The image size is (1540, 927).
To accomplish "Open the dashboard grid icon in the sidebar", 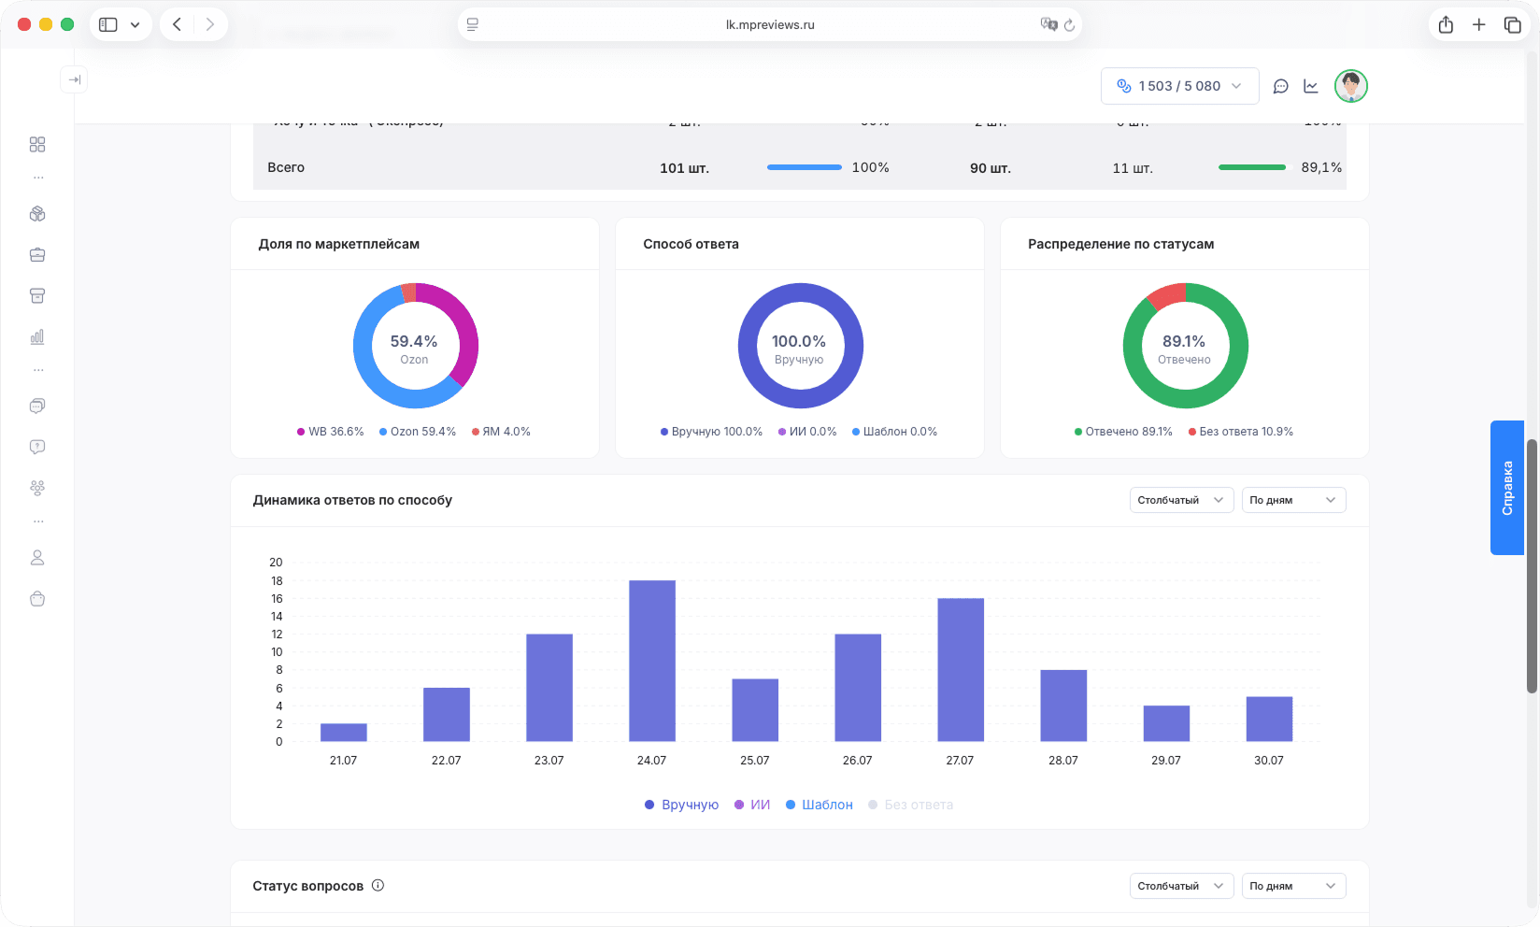I will pos(37,144).
